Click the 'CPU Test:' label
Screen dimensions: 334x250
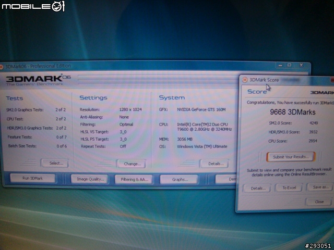pyautogui.click(x=15, y=119)
